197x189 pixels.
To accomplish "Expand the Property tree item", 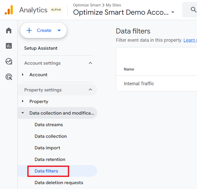I will coord(23,101).
